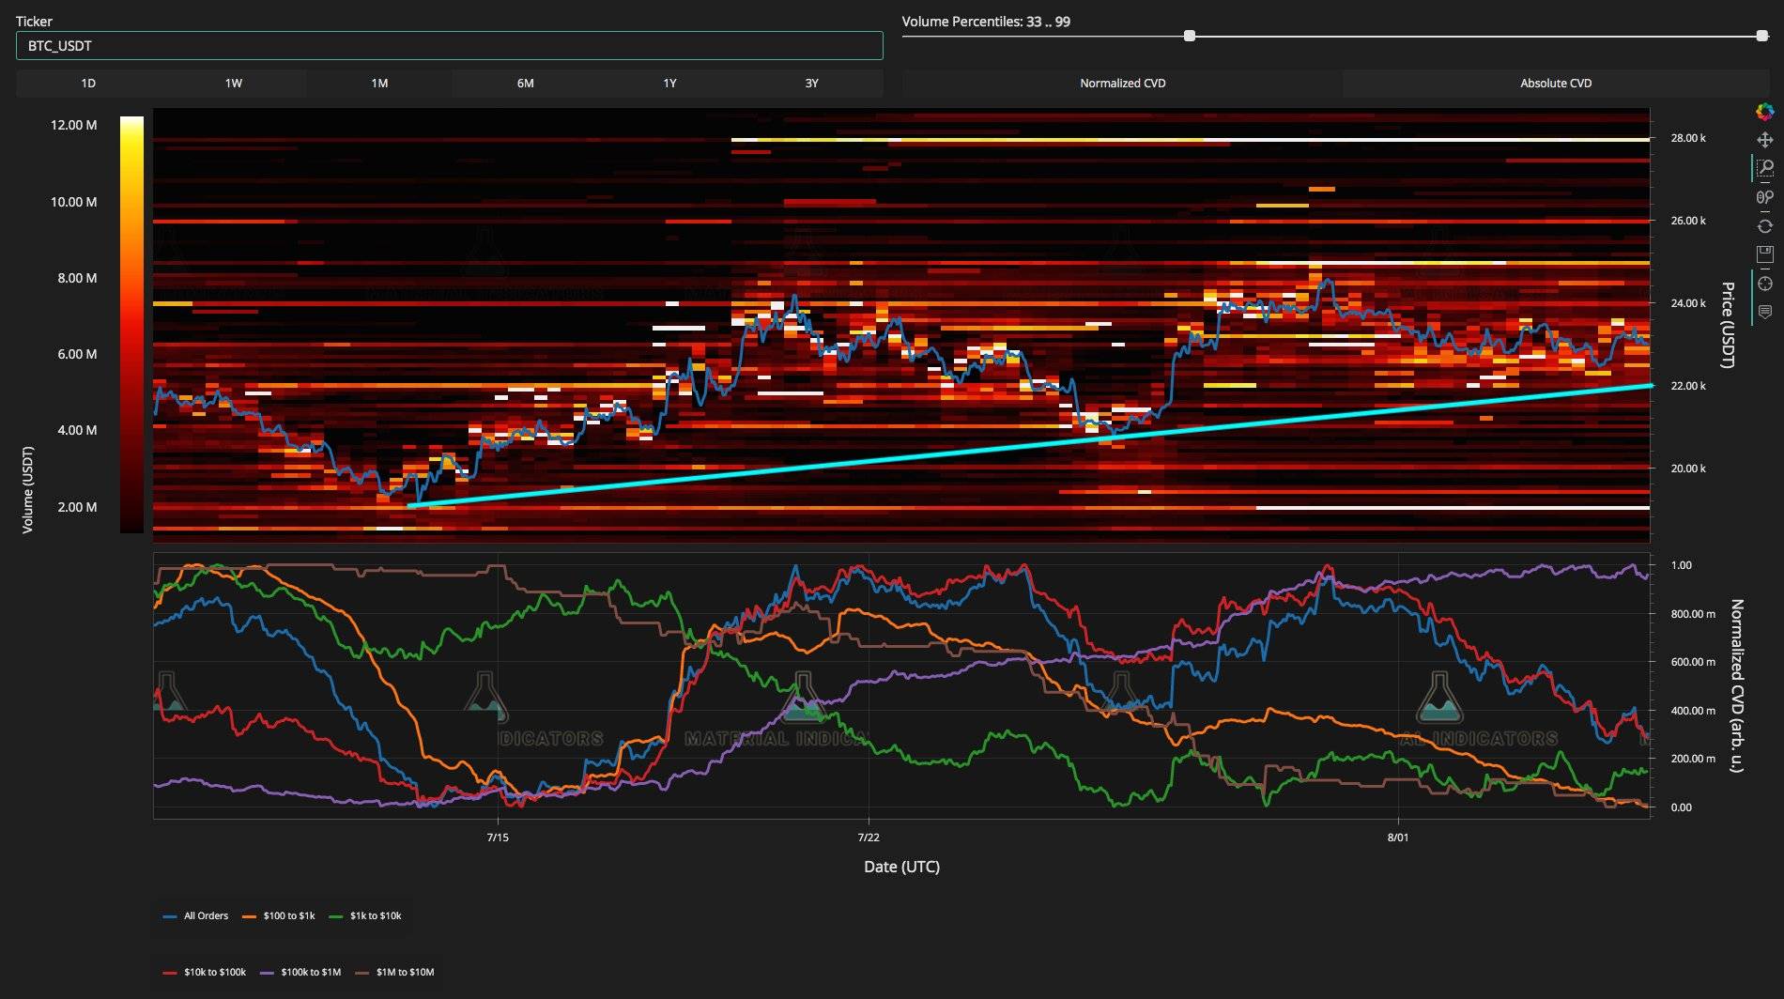The image size is (1784, 999).
Task: Select the Pan tool
Action: click(x=1764, y=140)
